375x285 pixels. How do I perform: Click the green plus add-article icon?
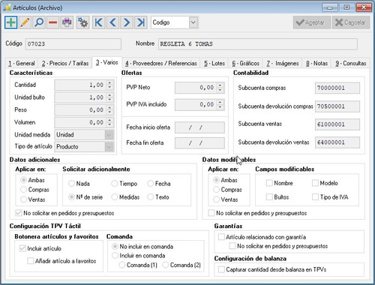pyautogui.click(x=11, y=22)
